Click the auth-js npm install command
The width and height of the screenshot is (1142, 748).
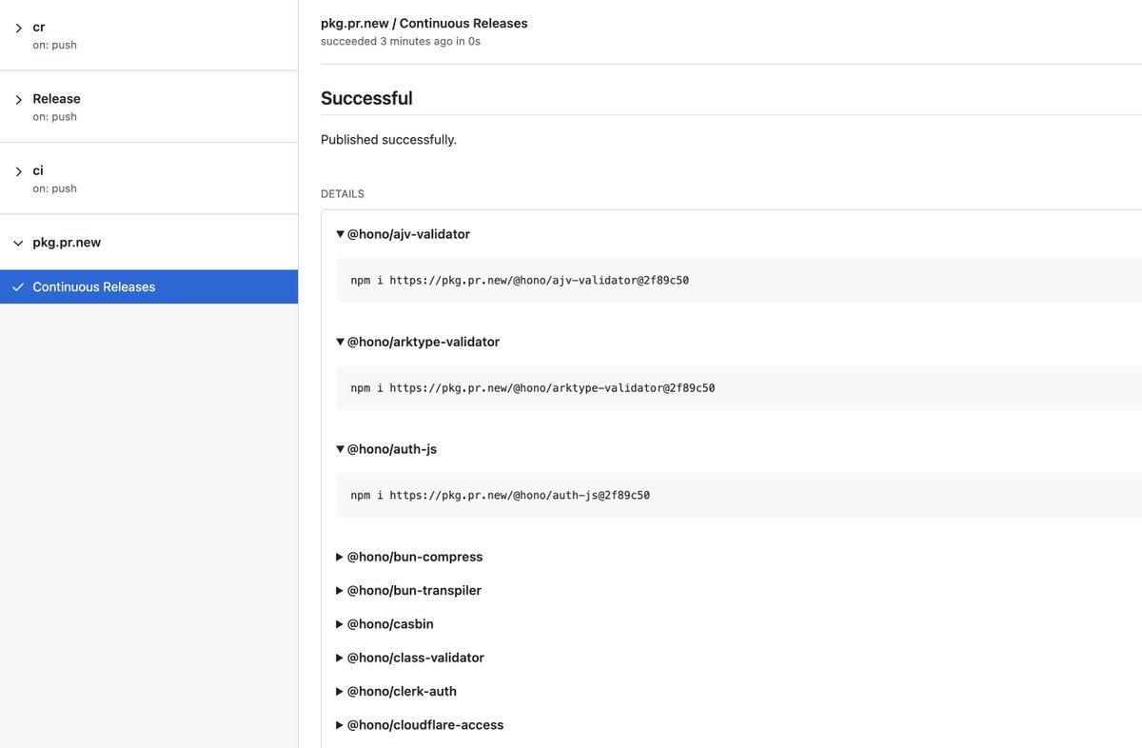click(501, 496)
